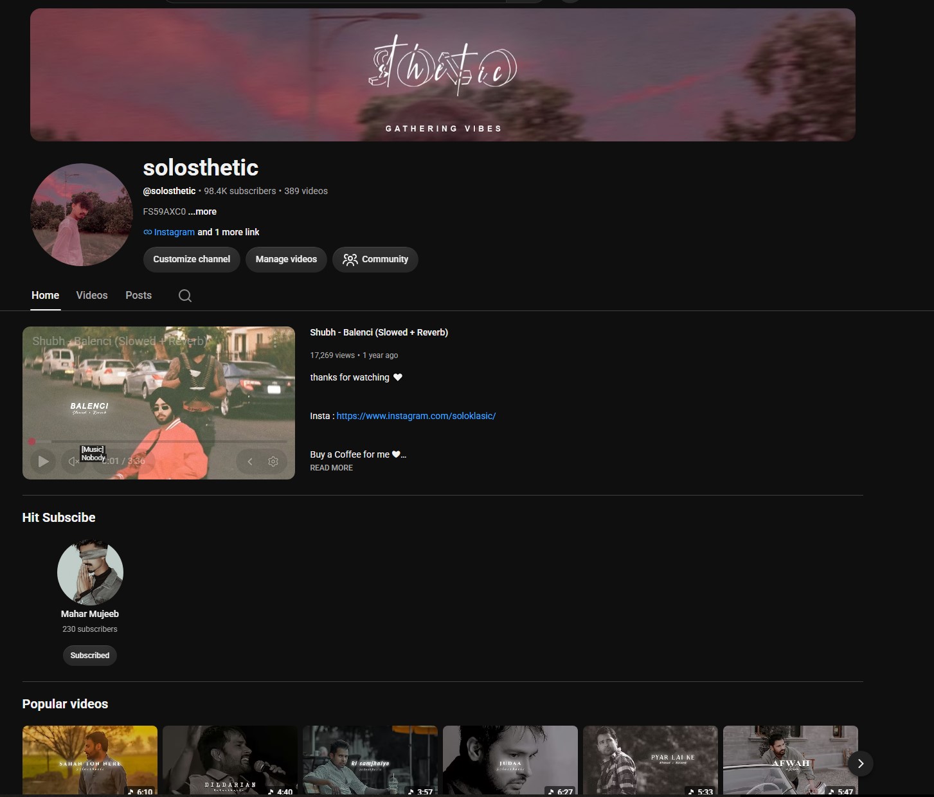Toggle the Subscribed button for Mahar Mujeeb
The width and height of the screenshot is (934, 797).
tap(90, 656)
